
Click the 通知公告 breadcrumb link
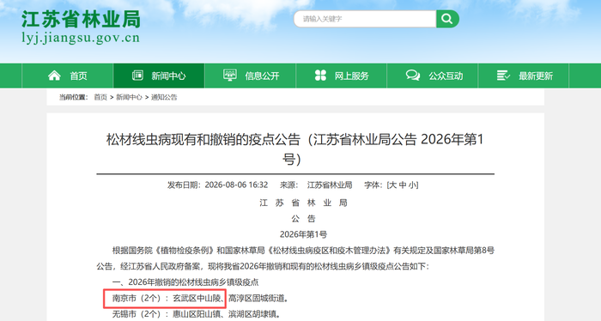coord(164,97)
